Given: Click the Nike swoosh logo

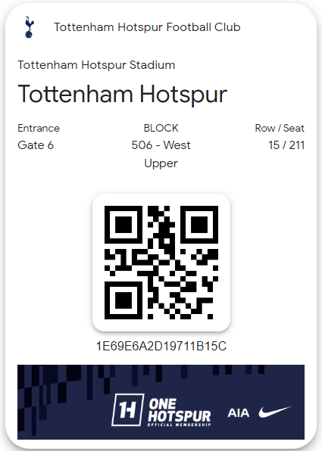Looking at the screenshot, I should [274, 412].
